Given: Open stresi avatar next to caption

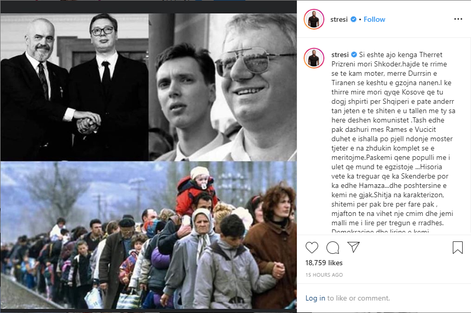Looking at the screenshot, I should (x=314, y=58).
